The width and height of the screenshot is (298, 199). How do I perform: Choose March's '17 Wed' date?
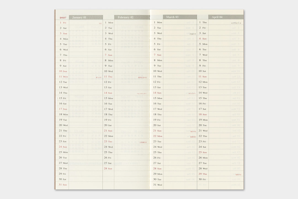[x=158, y=109]
